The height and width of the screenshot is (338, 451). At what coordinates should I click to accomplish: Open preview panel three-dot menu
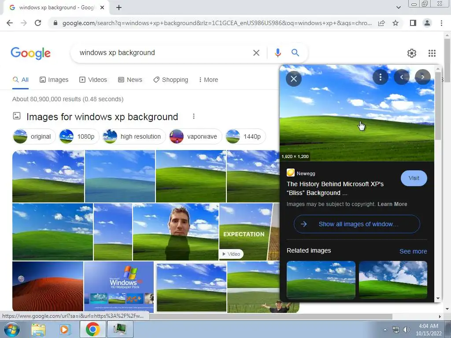[380, 77]
